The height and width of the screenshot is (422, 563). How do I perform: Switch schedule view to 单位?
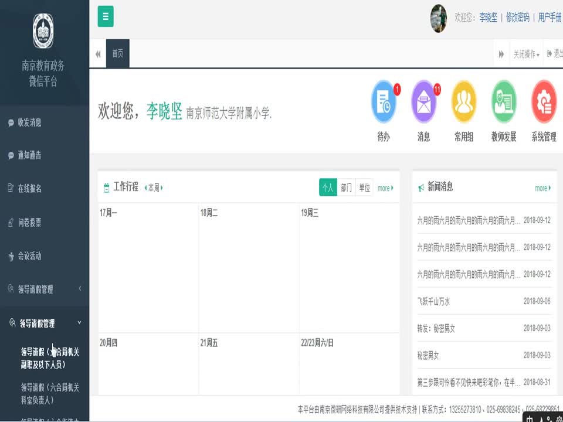pos(364,188)
